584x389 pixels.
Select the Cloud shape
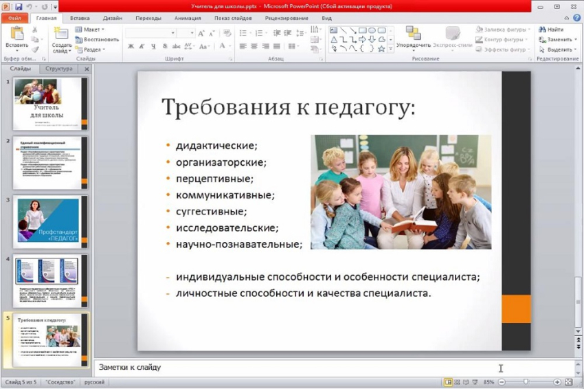tap(381, 39)
